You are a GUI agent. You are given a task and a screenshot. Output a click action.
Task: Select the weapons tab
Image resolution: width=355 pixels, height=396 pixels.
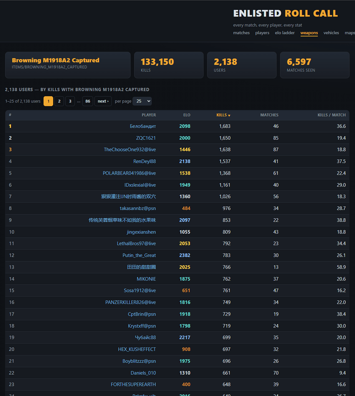coord(309,33)
